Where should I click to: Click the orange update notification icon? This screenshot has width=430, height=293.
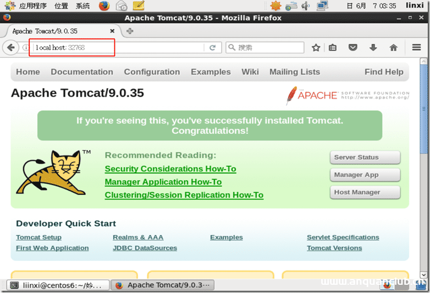pyautogui.click(x=275, y=6)
